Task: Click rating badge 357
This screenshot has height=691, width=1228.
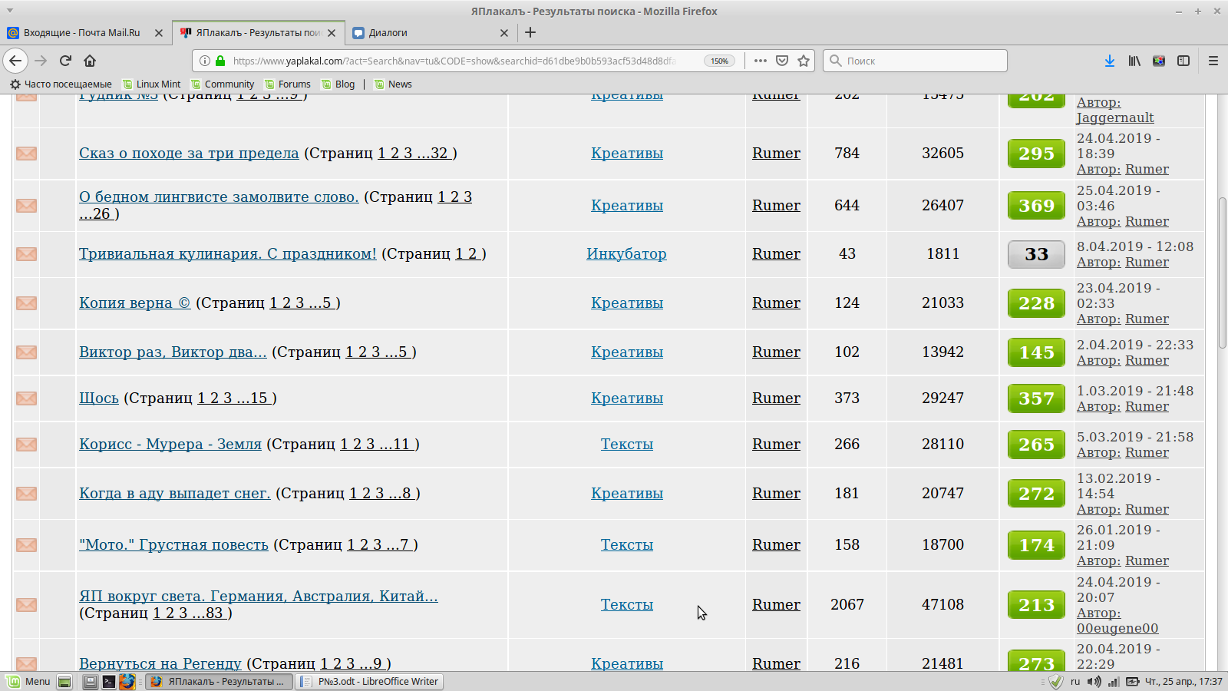Action: (x=1036, y=398)
